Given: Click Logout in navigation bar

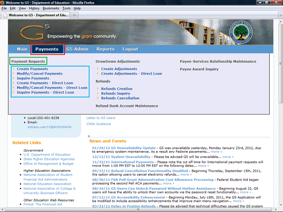Looking at the screenshot, I should pyautogui.click(x=130, y=49).
